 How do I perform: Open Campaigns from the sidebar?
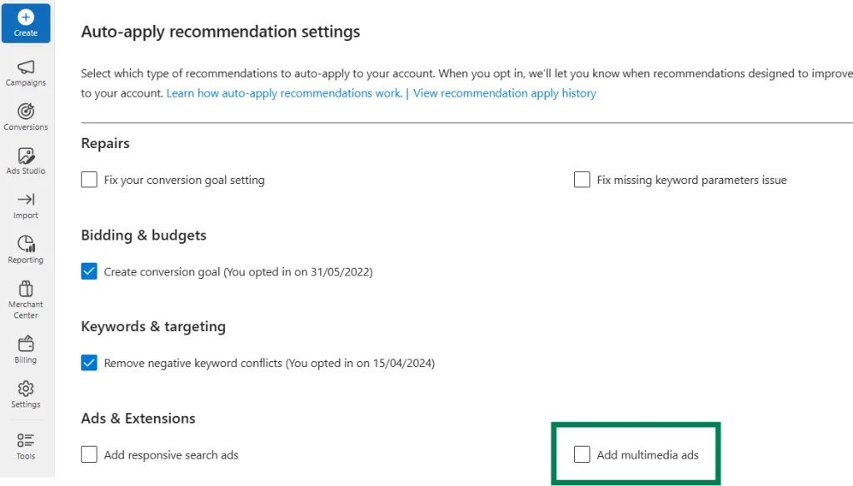(26, 73)
